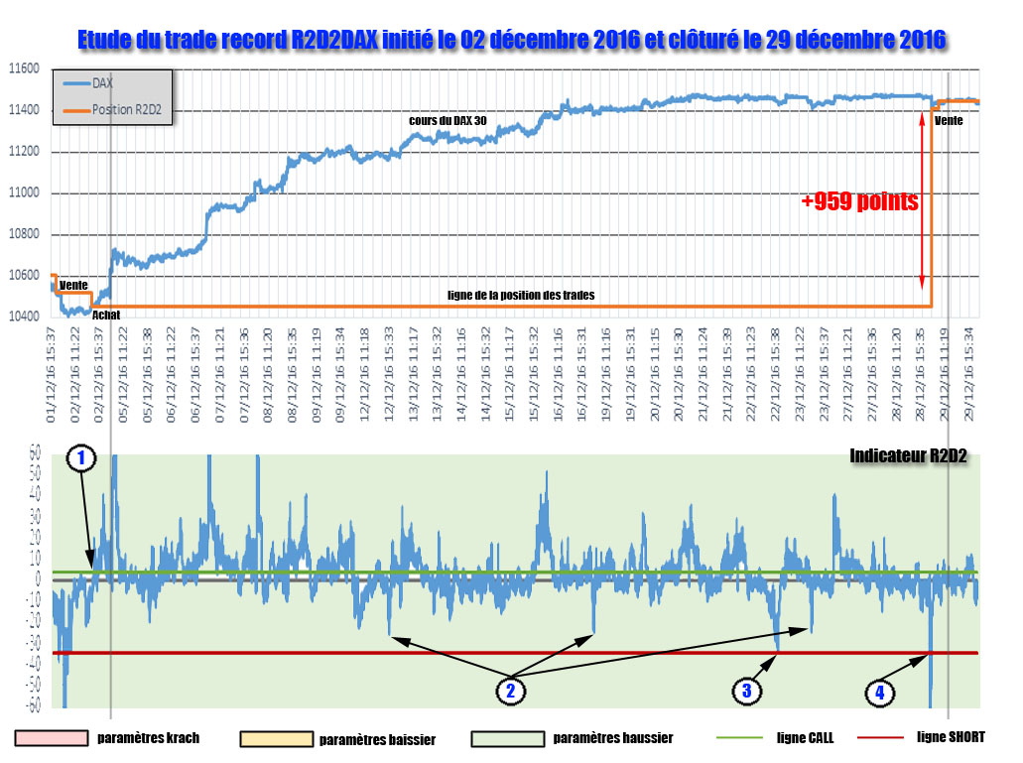Click the 'paramètres baissier' legend label

[377, 739]
